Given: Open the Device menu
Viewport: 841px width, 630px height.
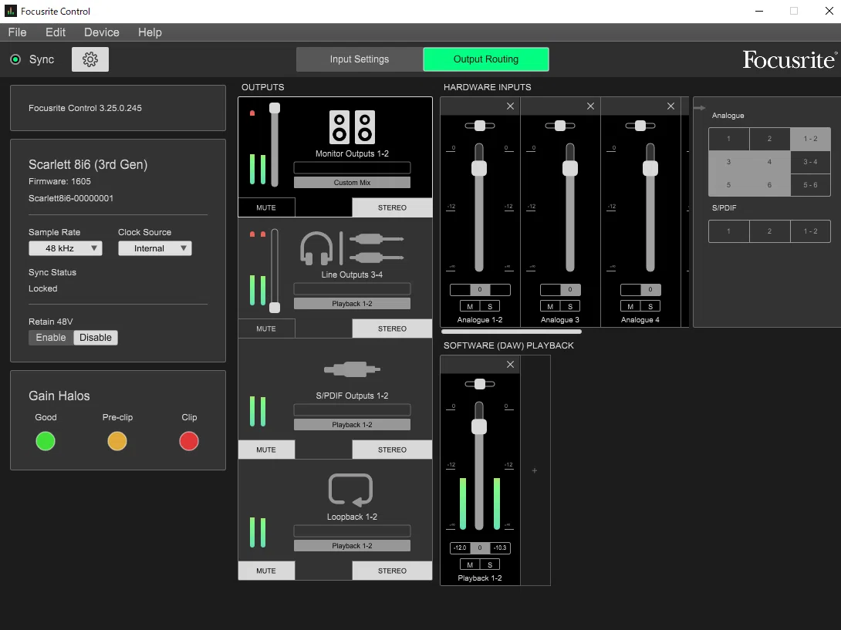Looking at the screenshot, I should click(101, 32).
